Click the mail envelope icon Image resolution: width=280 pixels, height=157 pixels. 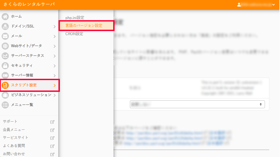pyautogui.click(x=5, y=36)
